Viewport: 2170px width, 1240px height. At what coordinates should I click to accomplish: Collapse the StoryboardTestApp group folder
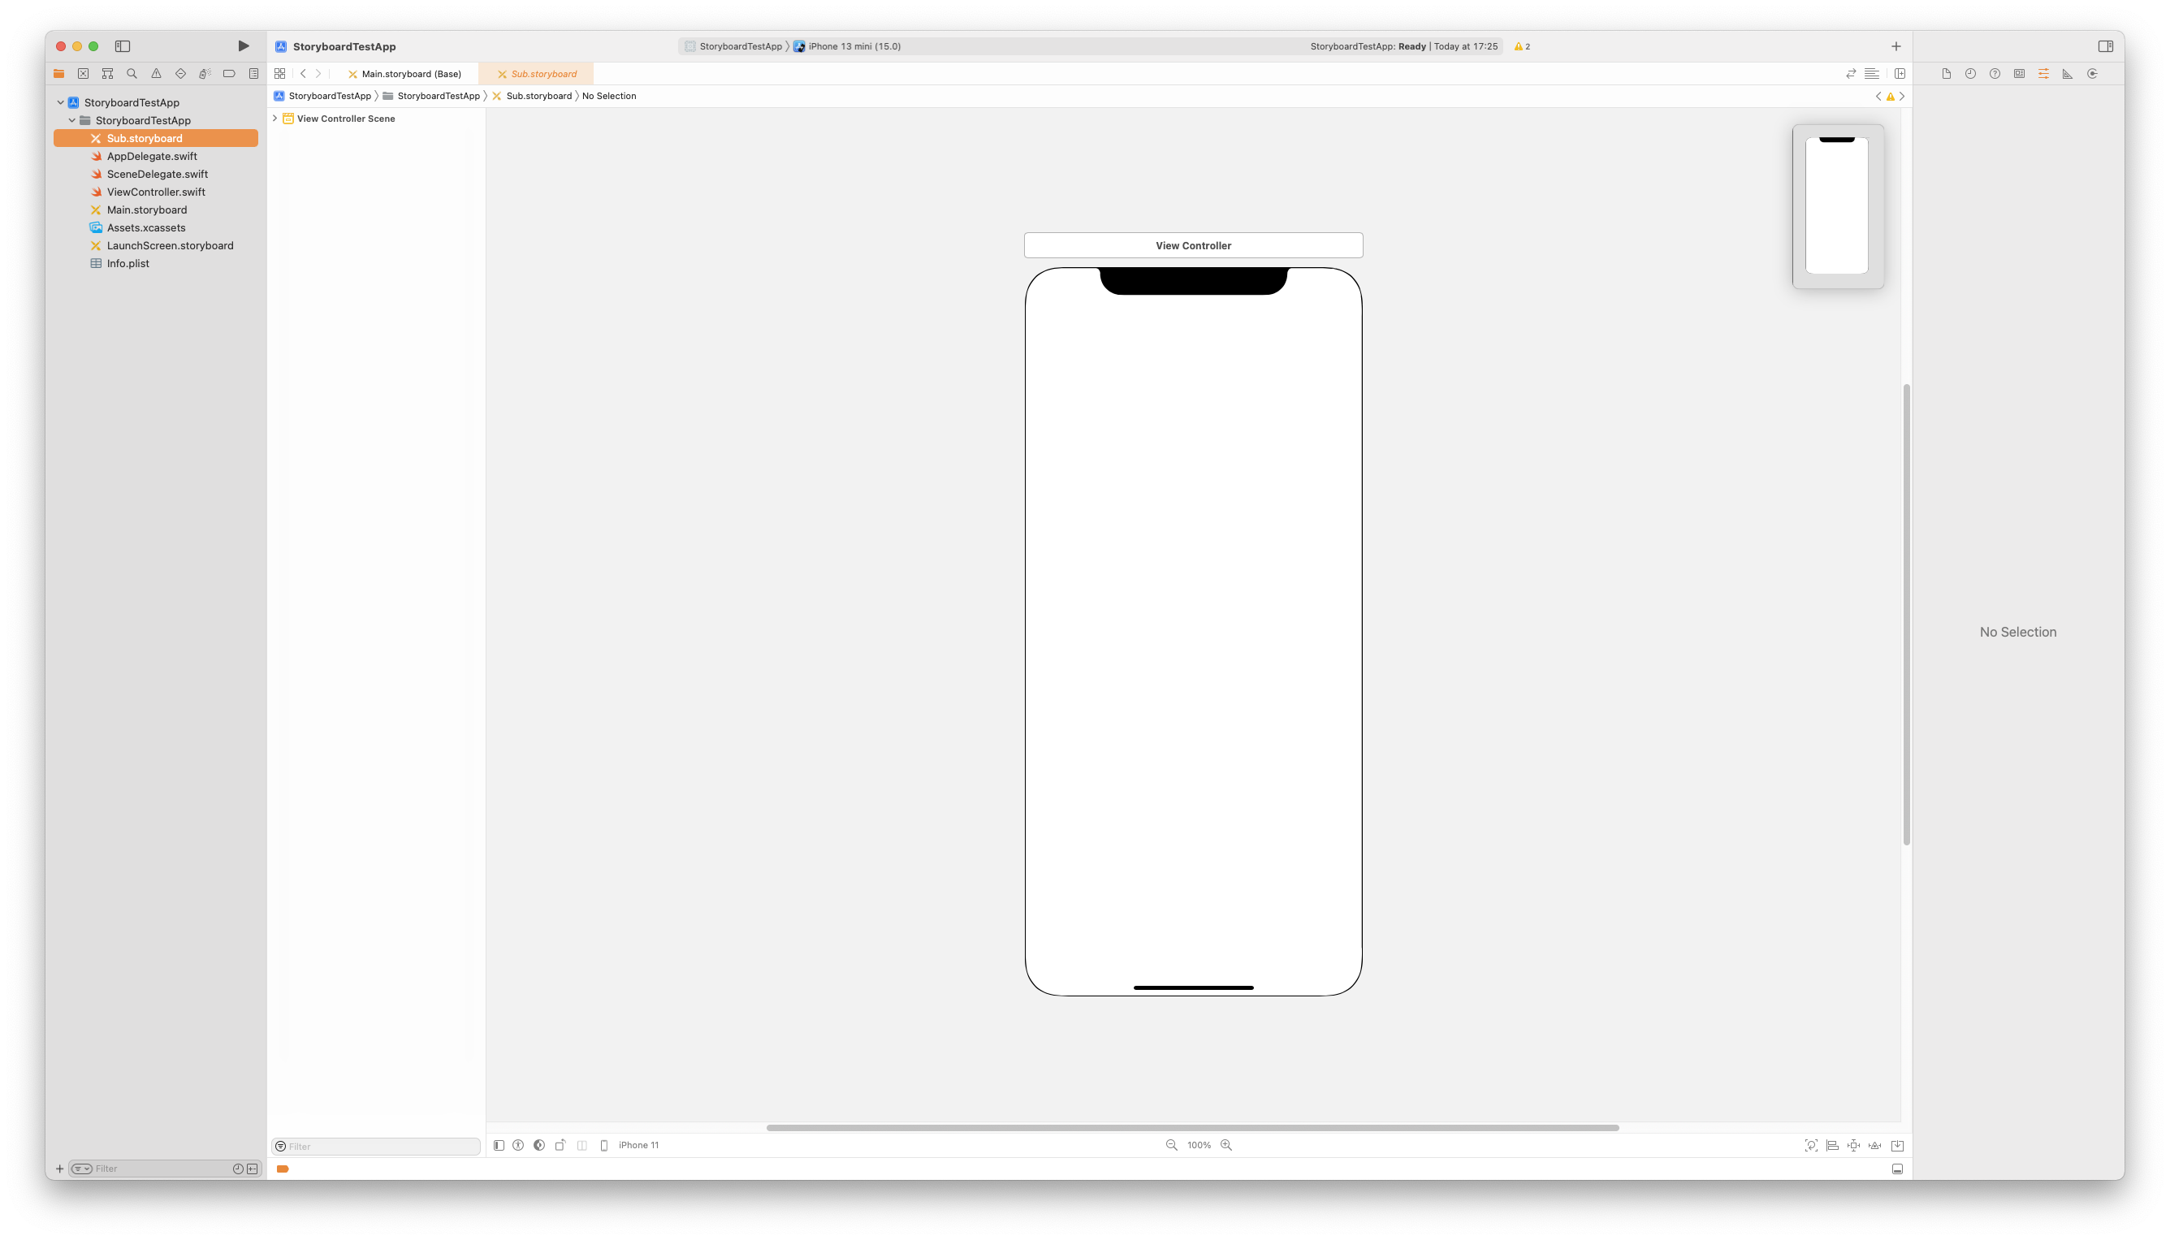72,120
